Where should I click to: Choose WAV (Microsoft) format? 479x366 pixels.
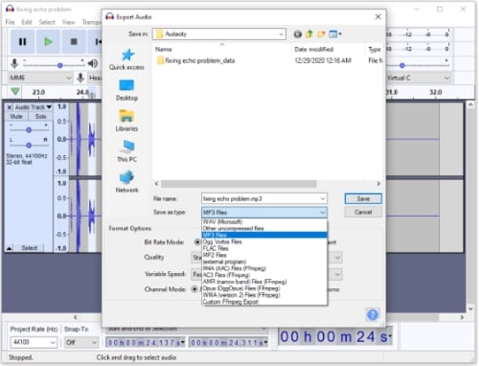[x=264, y=221]
